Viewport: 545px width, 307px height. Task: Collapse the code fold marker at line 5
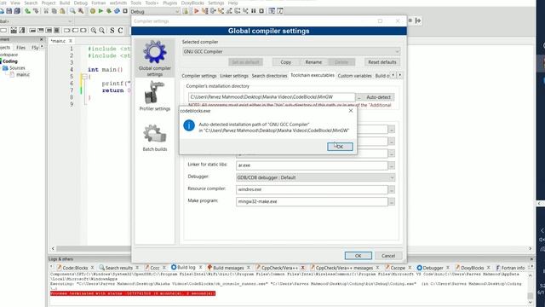tap(84, 76)
